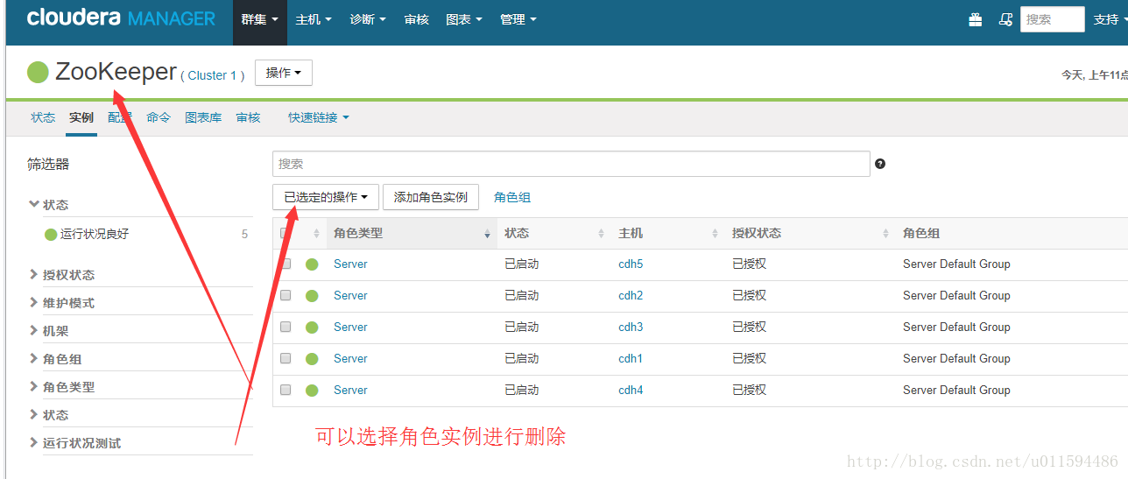Focus the top-right 搜索 box
This screenshot has height=479, width=1128.
[1053, 19]
